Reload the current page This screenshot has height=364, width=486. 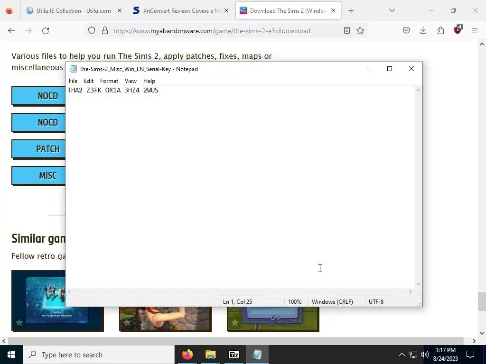click(46, 31)
